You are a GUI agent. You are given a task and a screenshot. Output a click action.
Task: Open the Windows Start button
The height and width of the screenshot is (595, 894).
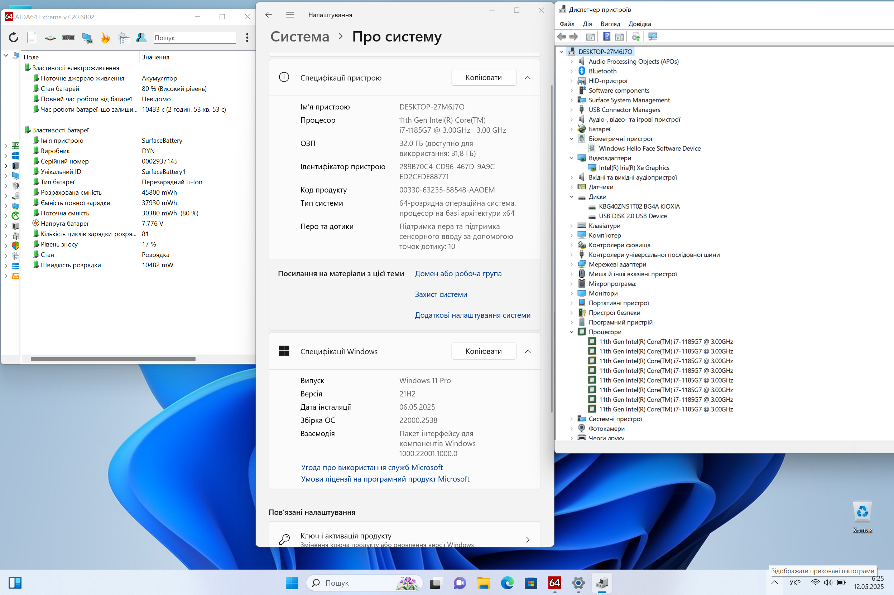pos(292,583)
